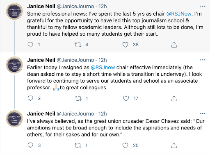
Task: Reply to the 'Some professional news' tweet
Action: (30, 45)
